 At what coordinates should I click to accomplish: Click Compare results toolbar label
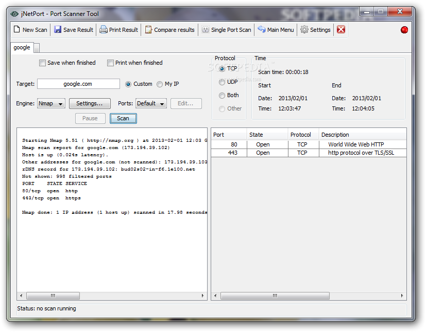(174, 30)
